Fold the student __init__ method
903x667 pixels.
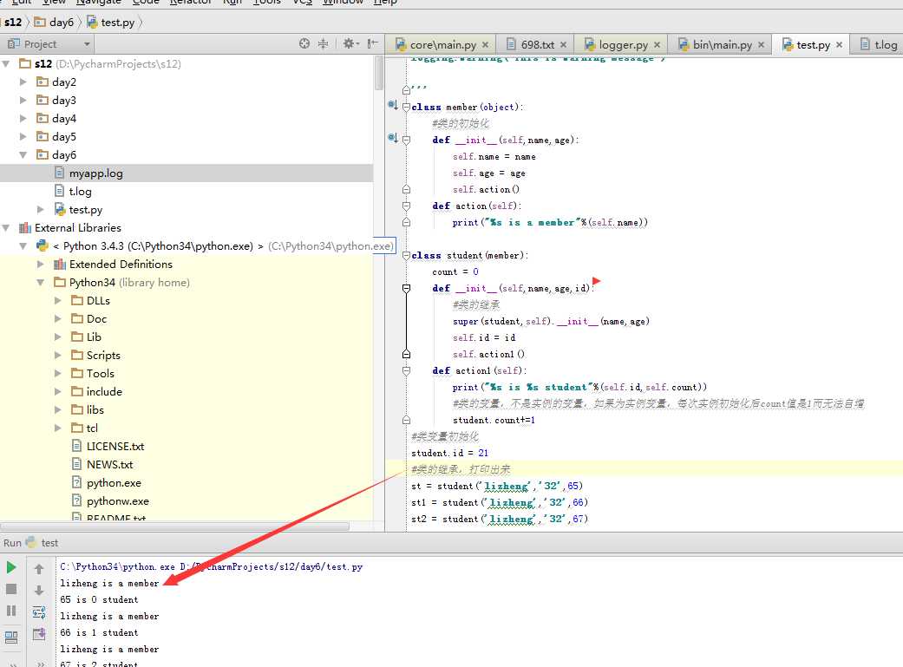click(406, 289)
